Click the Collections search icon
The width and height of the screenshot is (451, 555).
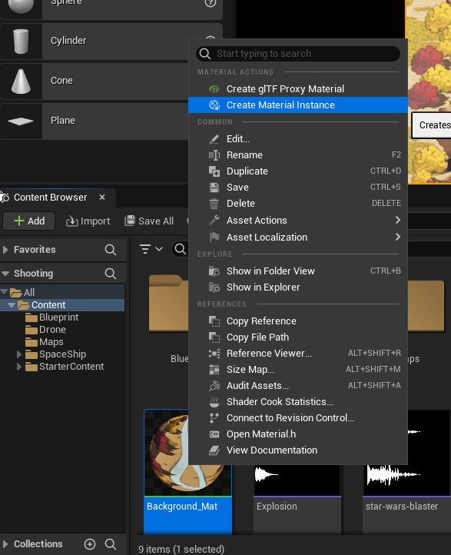[x=111, y=544]
